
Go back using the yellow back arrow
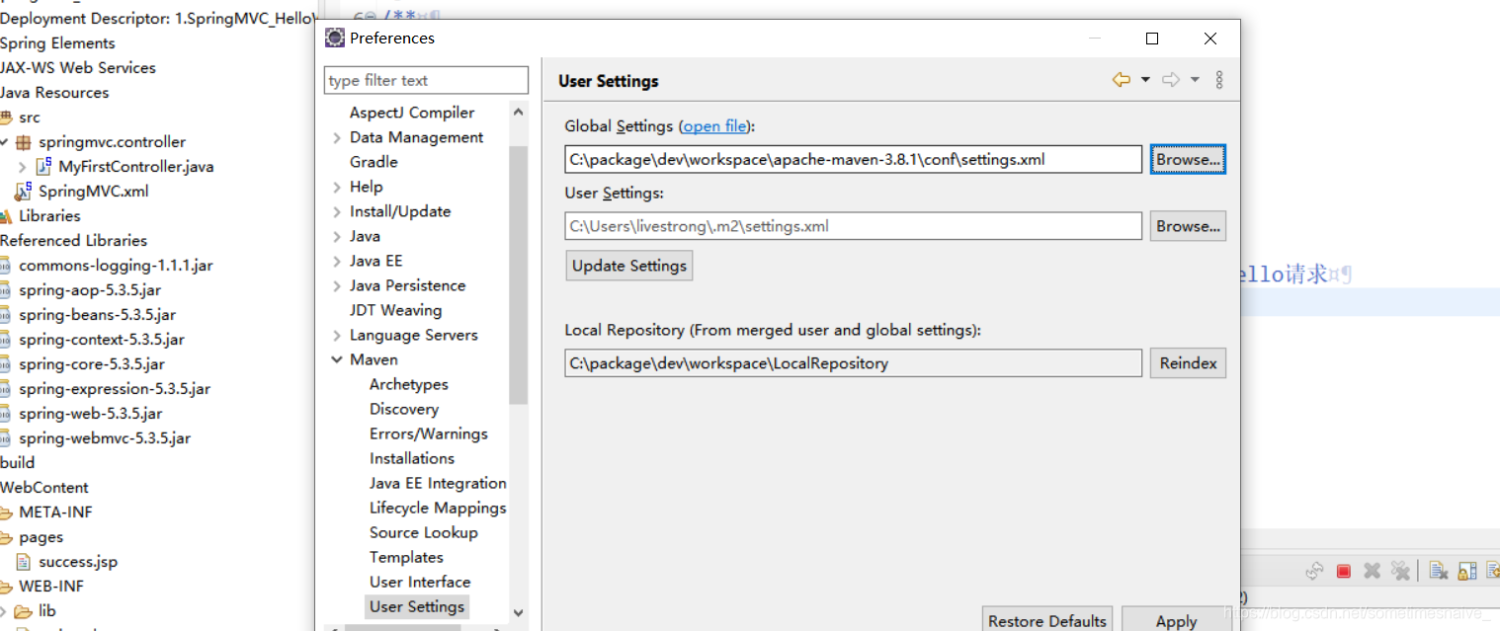1121,80
